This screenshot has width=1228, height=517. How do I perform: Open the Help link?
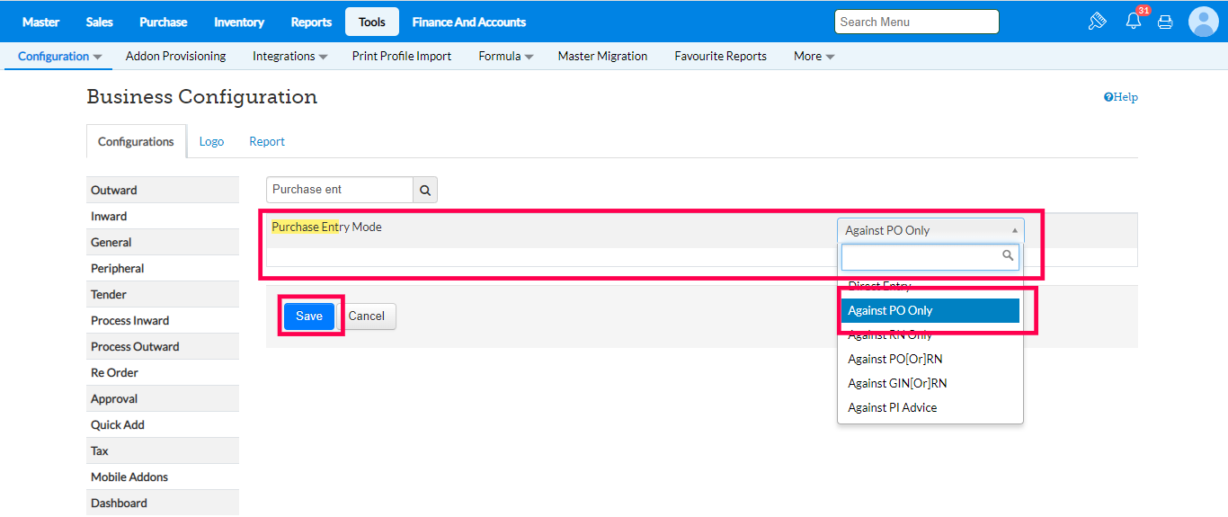click(x=1120, y=97)
